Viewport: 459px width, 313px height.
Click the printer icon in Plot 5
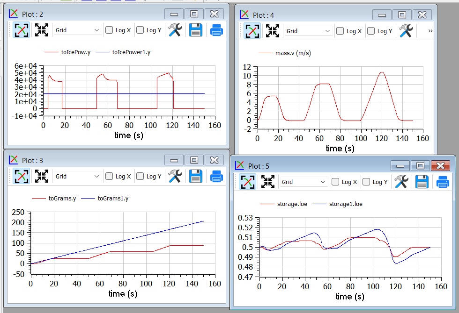click(443, 182)
